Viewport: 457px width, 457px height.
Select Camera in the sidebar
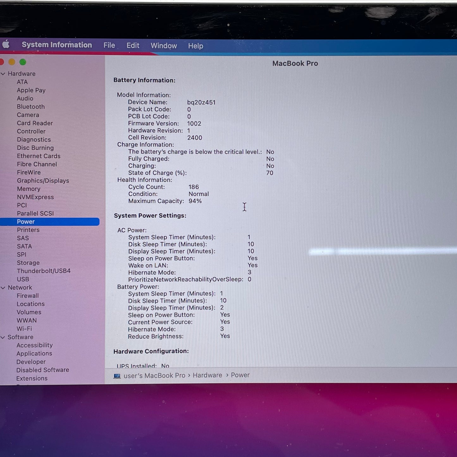pyautogui.click(x=28, y=115)
